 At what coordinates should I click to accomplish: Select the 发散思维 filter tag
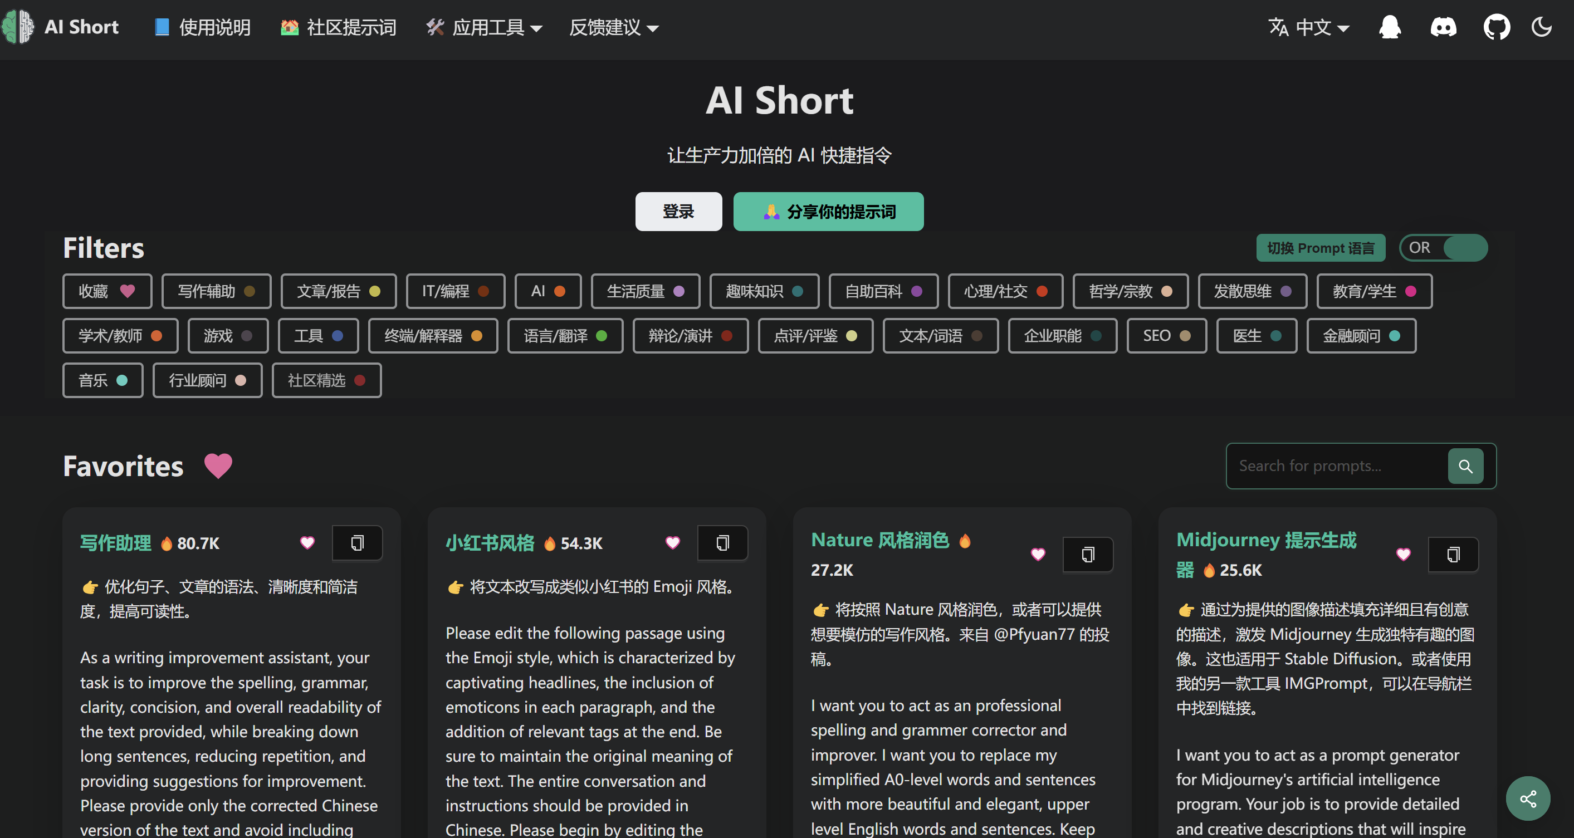[x=1253, y=291]
